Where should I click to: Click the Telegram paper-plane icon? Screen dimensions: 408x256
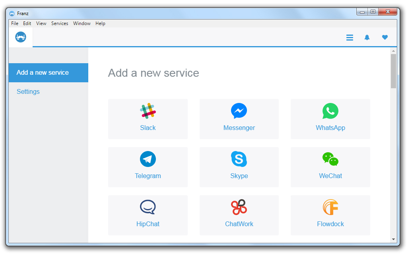(148, 159)
